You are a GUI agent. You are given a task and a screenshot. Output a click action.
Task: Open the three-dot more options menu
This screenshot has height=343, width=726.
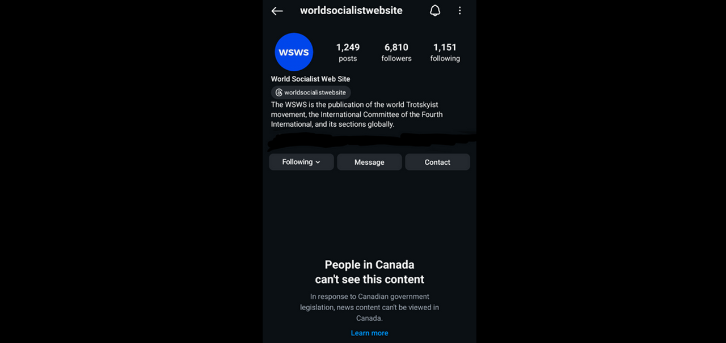point(460,11)
